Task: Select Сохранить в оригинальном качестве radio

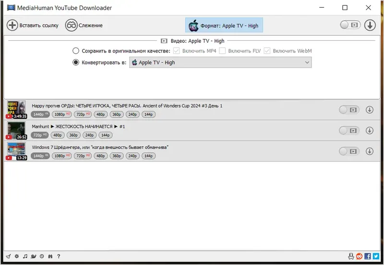Action: click(76, 51)
